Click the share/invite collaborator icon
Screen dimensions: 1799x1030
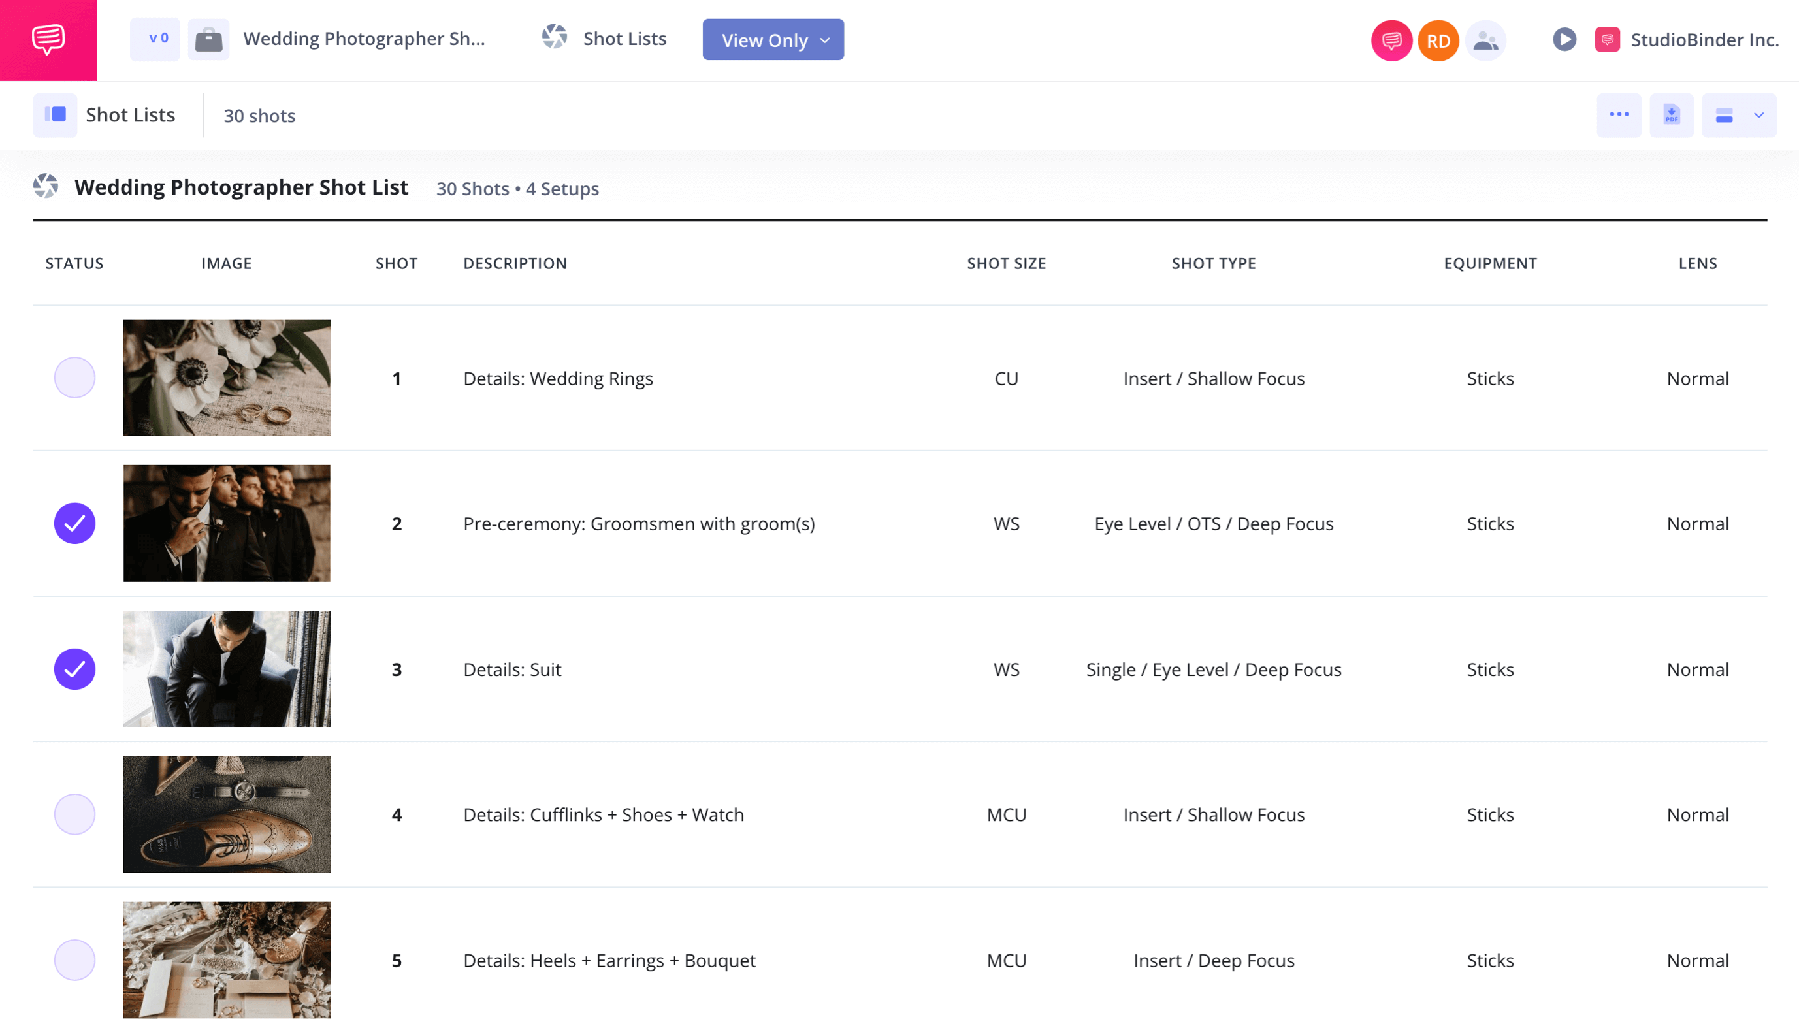(1484, 40)
